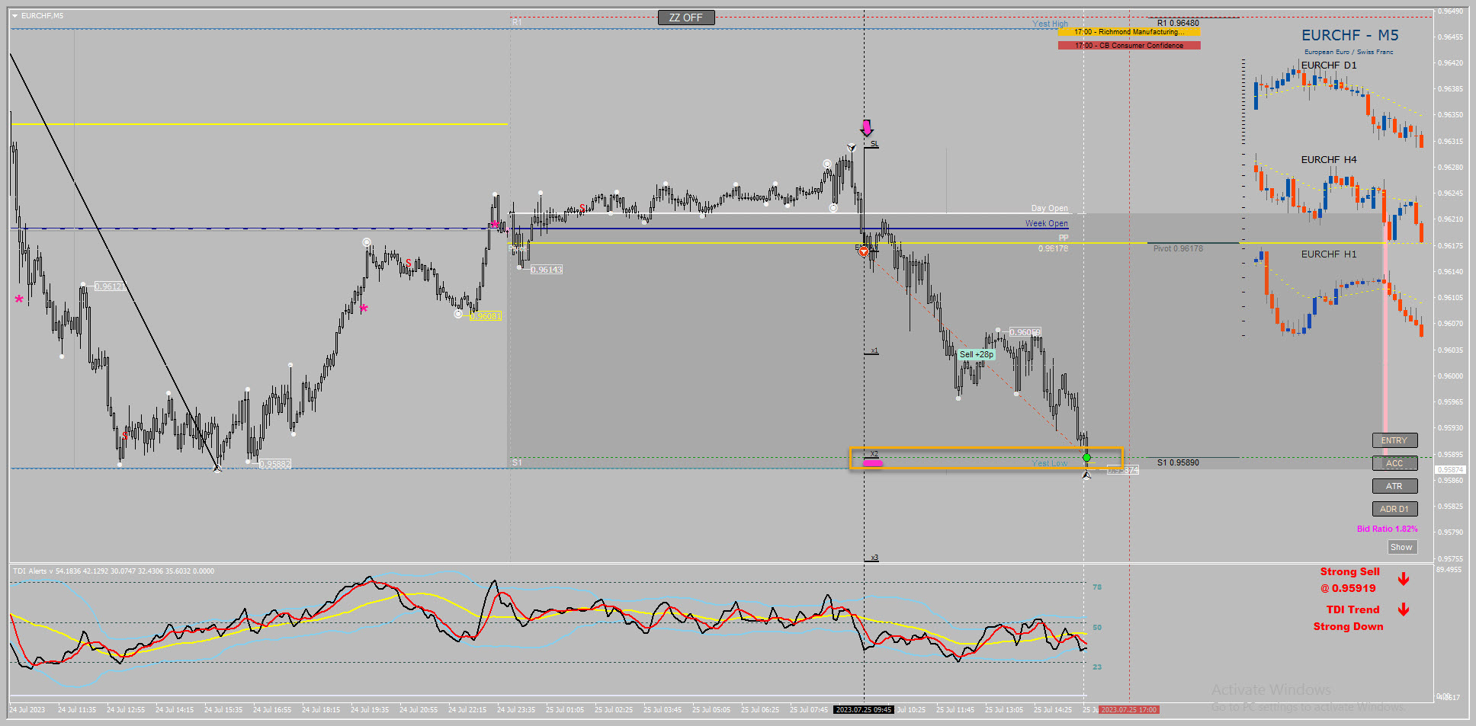The width and height of the screenshot is (1476, 726).
Task: Click the ADR D1 button
Action: (1394, 509)
